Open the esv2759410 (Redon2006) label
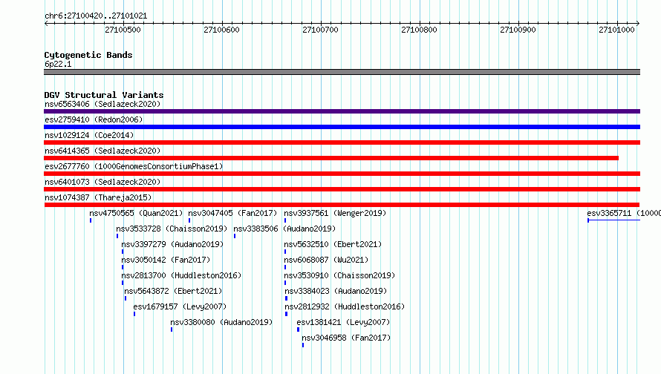Screen dimensions: 661x374 coord(94,119)
